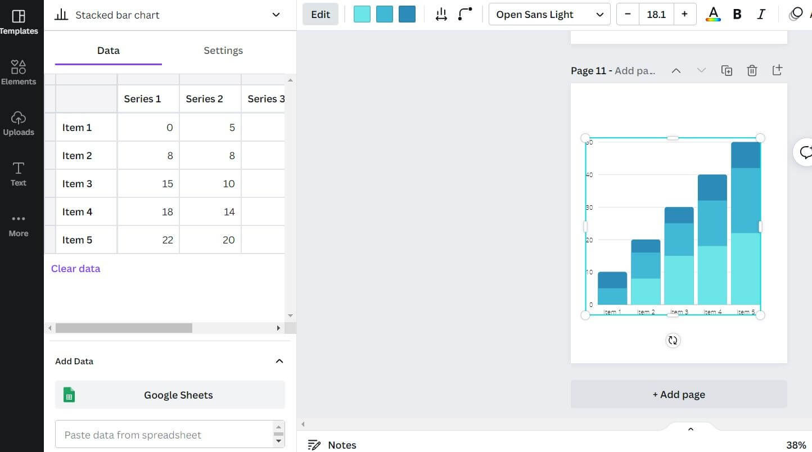Click the Clear data link
The image size is (812, 452).
pyautogui.click(x=75, y=269)
